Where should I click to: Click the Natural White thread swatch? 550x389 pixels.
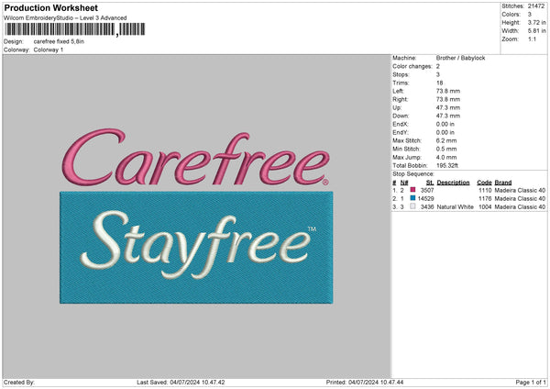point(412,206)
